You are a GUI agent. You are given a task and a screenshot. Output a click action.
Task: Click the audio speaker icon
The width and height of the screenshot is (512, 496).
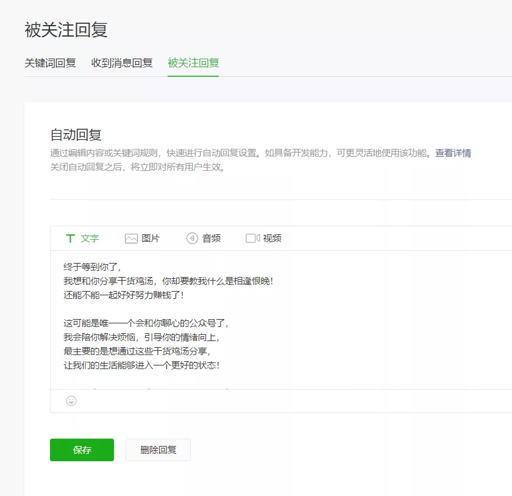[x=191, y=239]
